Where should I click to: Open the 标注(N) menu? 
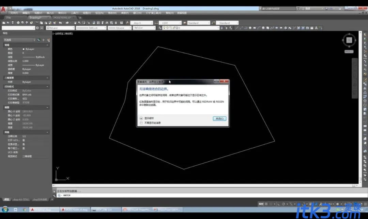[99, 13]
